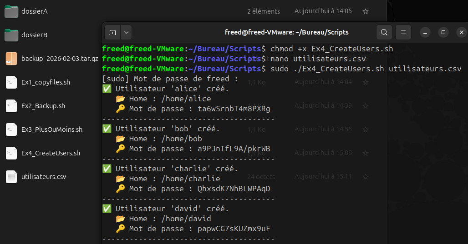Open the terminal hamburger menu
This screenshot has height=244, width=468.
[x=403, y=32]
